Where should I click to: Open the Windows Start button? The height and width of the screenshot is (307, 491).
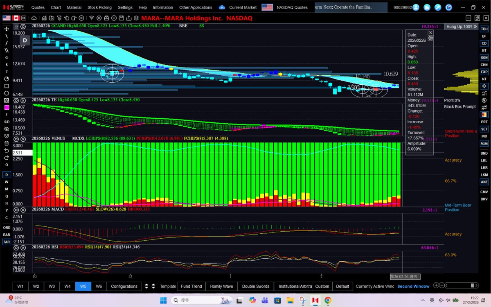tap(163, 300)
